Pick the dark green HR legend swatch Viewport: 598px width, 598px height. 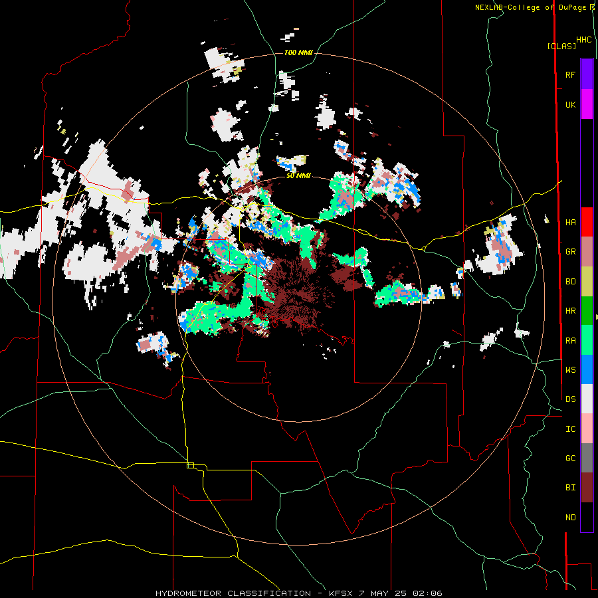[x=587, y=311]
